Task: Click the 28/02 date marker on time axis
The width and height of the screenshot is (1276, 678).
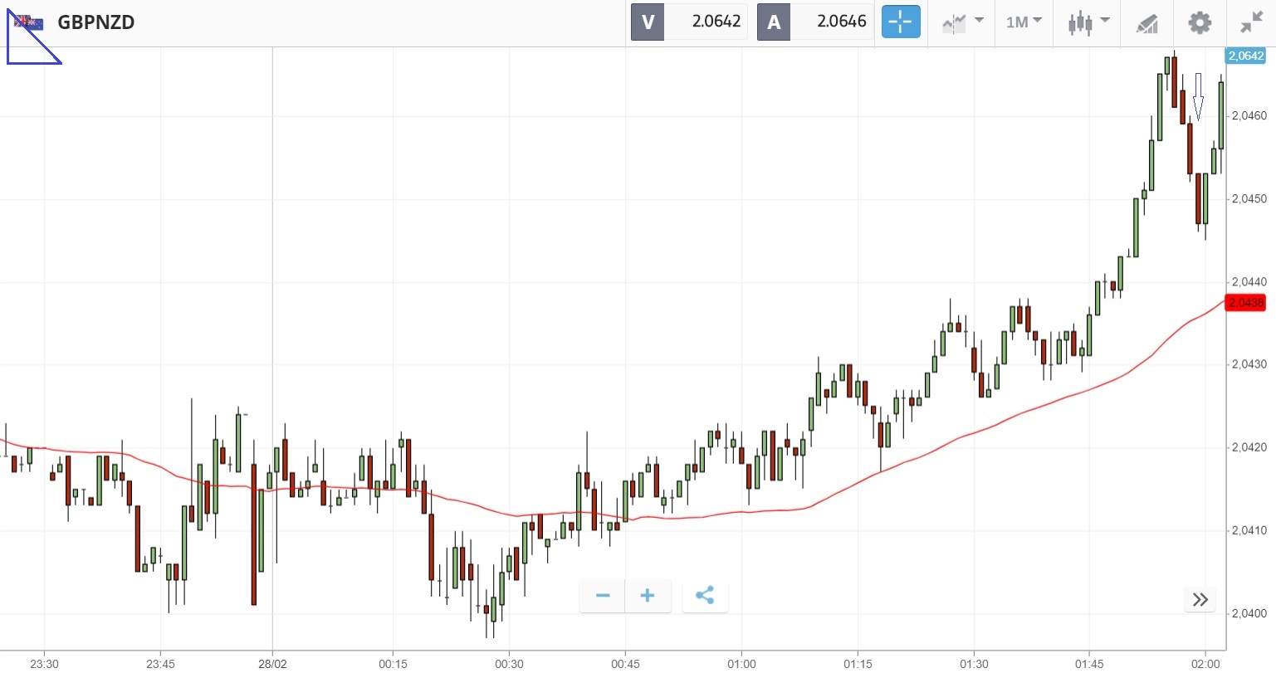Action: pyautogui.click(x=272, y=664)
